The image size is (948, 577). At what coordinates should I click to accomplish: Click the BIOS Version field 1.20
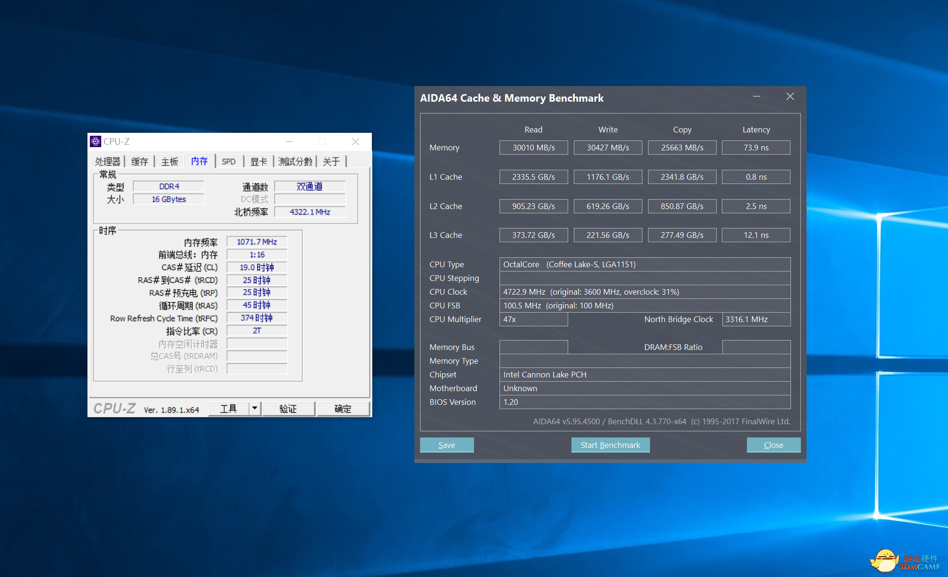(645, 402)
